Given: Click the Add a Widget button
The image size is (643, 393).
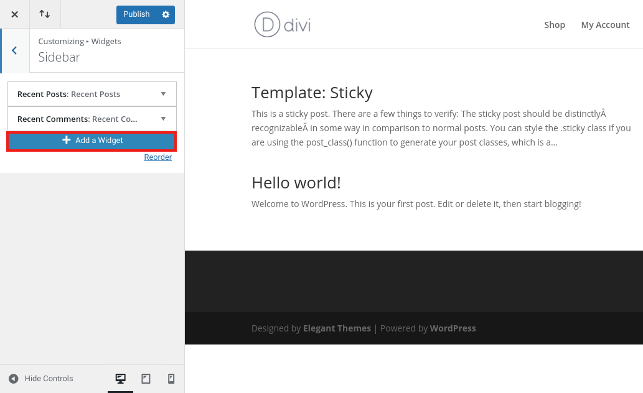Looking at the screenshot, I should [x=92, y=141].
